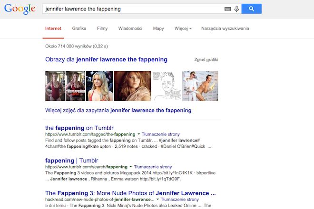
Task: Expand dropdown arrow beside tumblr.com/tagged URL
Action: pyautogui.click(x=138, y=134)
